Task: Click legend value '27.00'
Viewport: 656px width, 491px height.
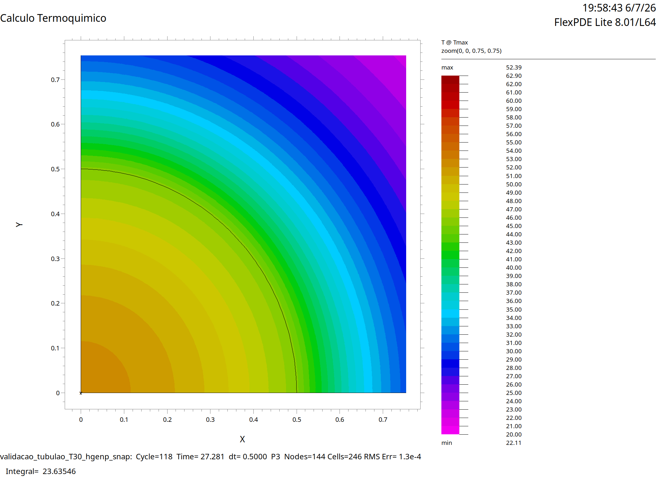Action: point(514,376)
